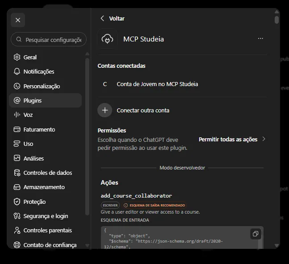Open Notificações settings section
The image size is (289, 264).
(x=46, y=71)
